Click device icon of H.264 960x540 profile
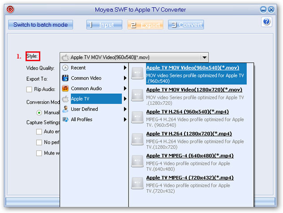 [137, 117]
